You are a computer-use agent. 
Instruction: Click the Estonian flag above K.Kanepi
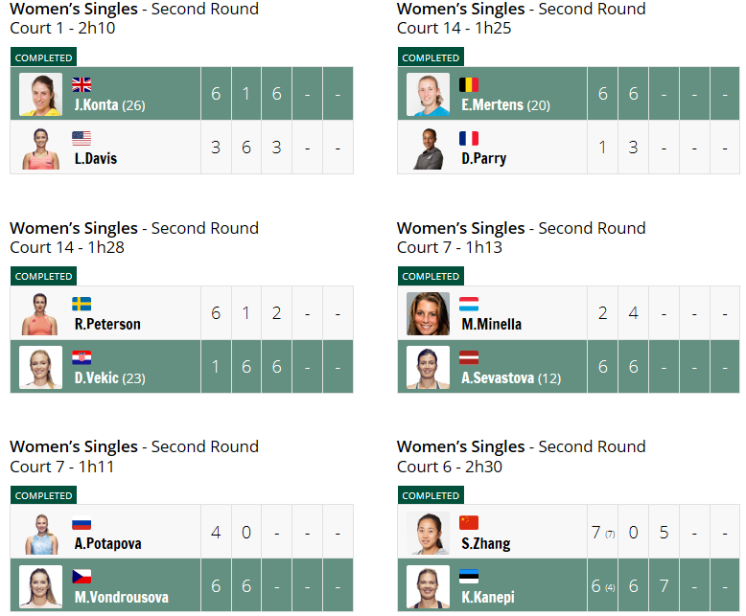pos(469,576)
